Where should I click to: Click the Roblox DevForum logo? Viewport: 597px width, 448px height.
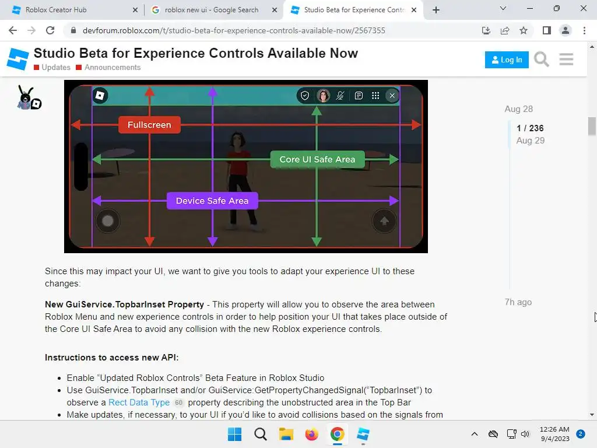click(x=17, y=59)
